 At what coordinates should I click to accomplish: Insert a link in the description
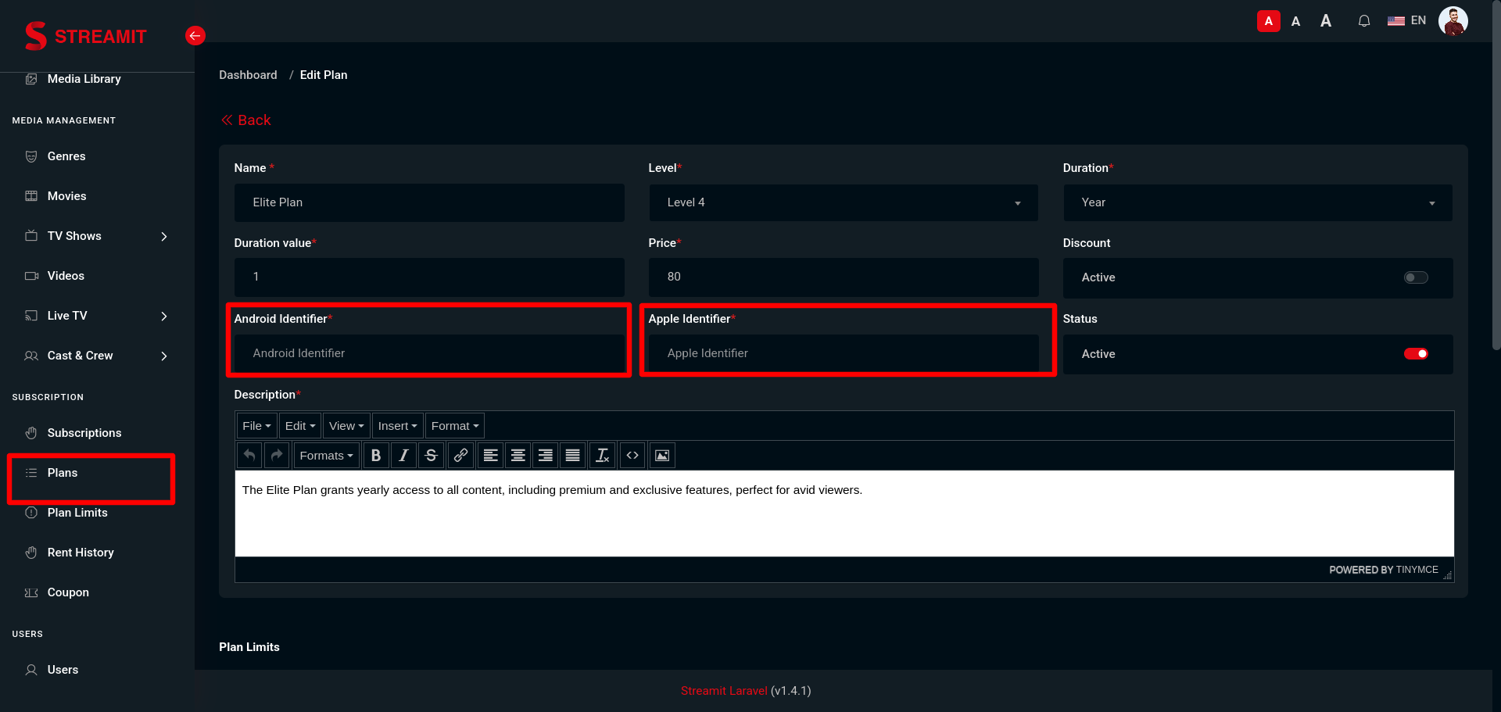click(461, 455)
